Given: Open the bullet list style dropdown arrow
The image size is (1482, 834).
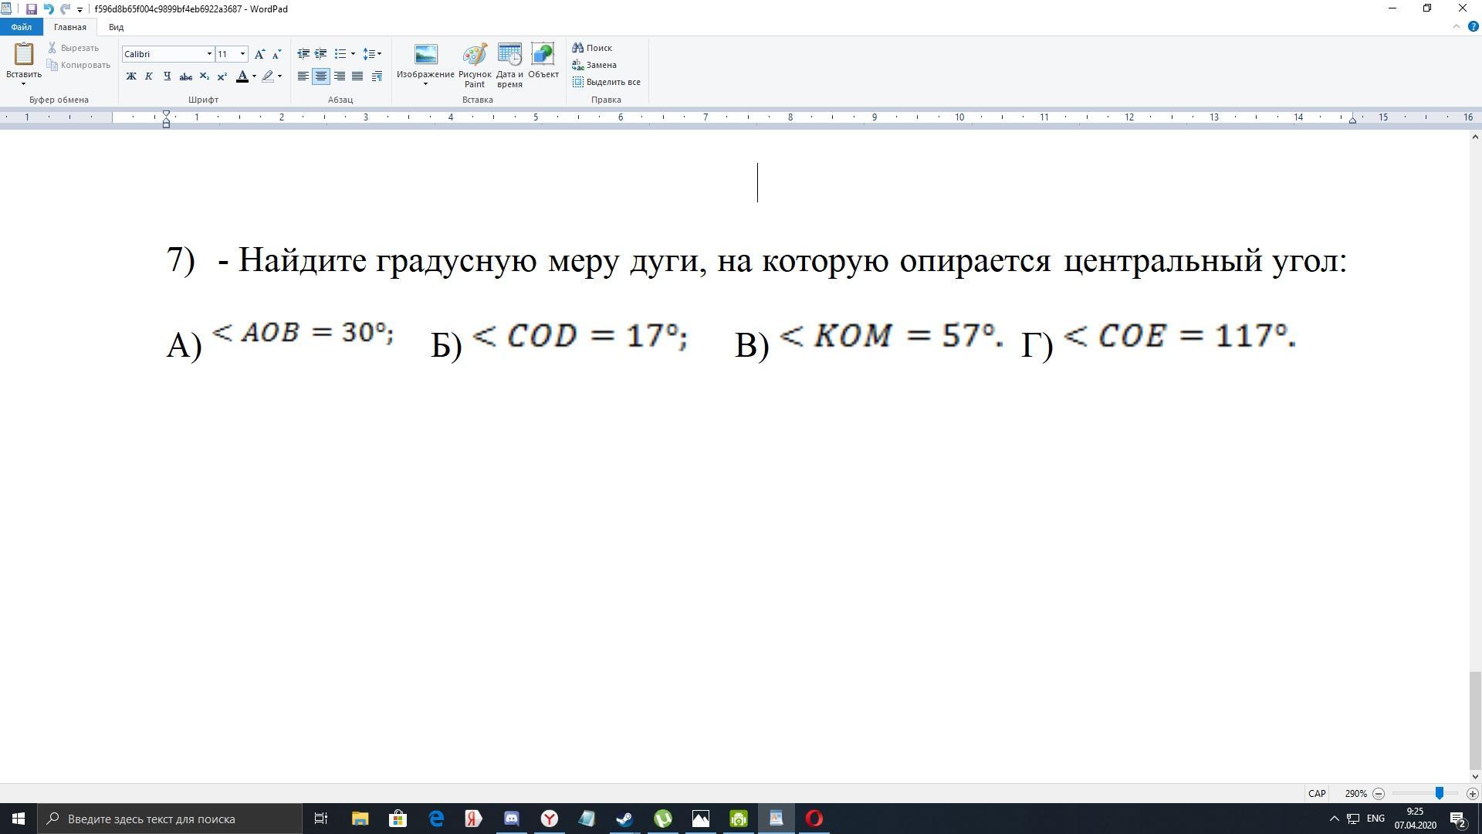Looking at the screenshot, I should (353, 54).
